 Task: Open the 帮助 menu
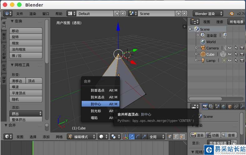coord(59,14)
